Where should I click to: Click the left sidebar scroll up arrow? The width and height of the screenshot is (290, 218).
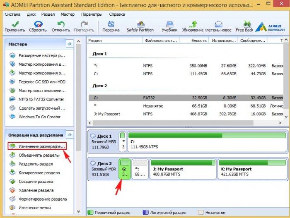(78, 41)
